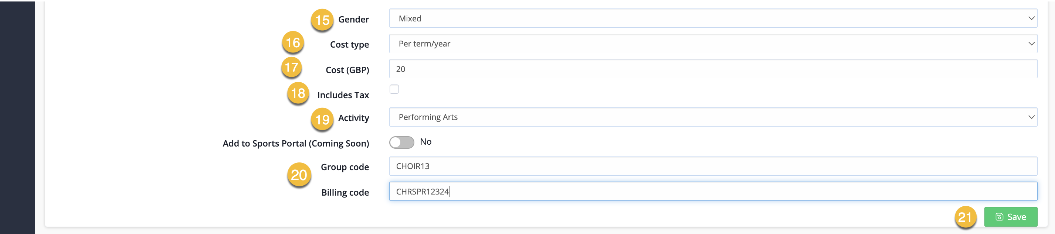Click the yellow step 20 marker

click(299, 175)
